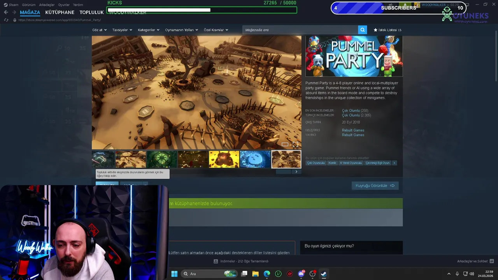498x280 pixels.
Task: Reload the store page with refresh icon
Action: pos(6,20)
